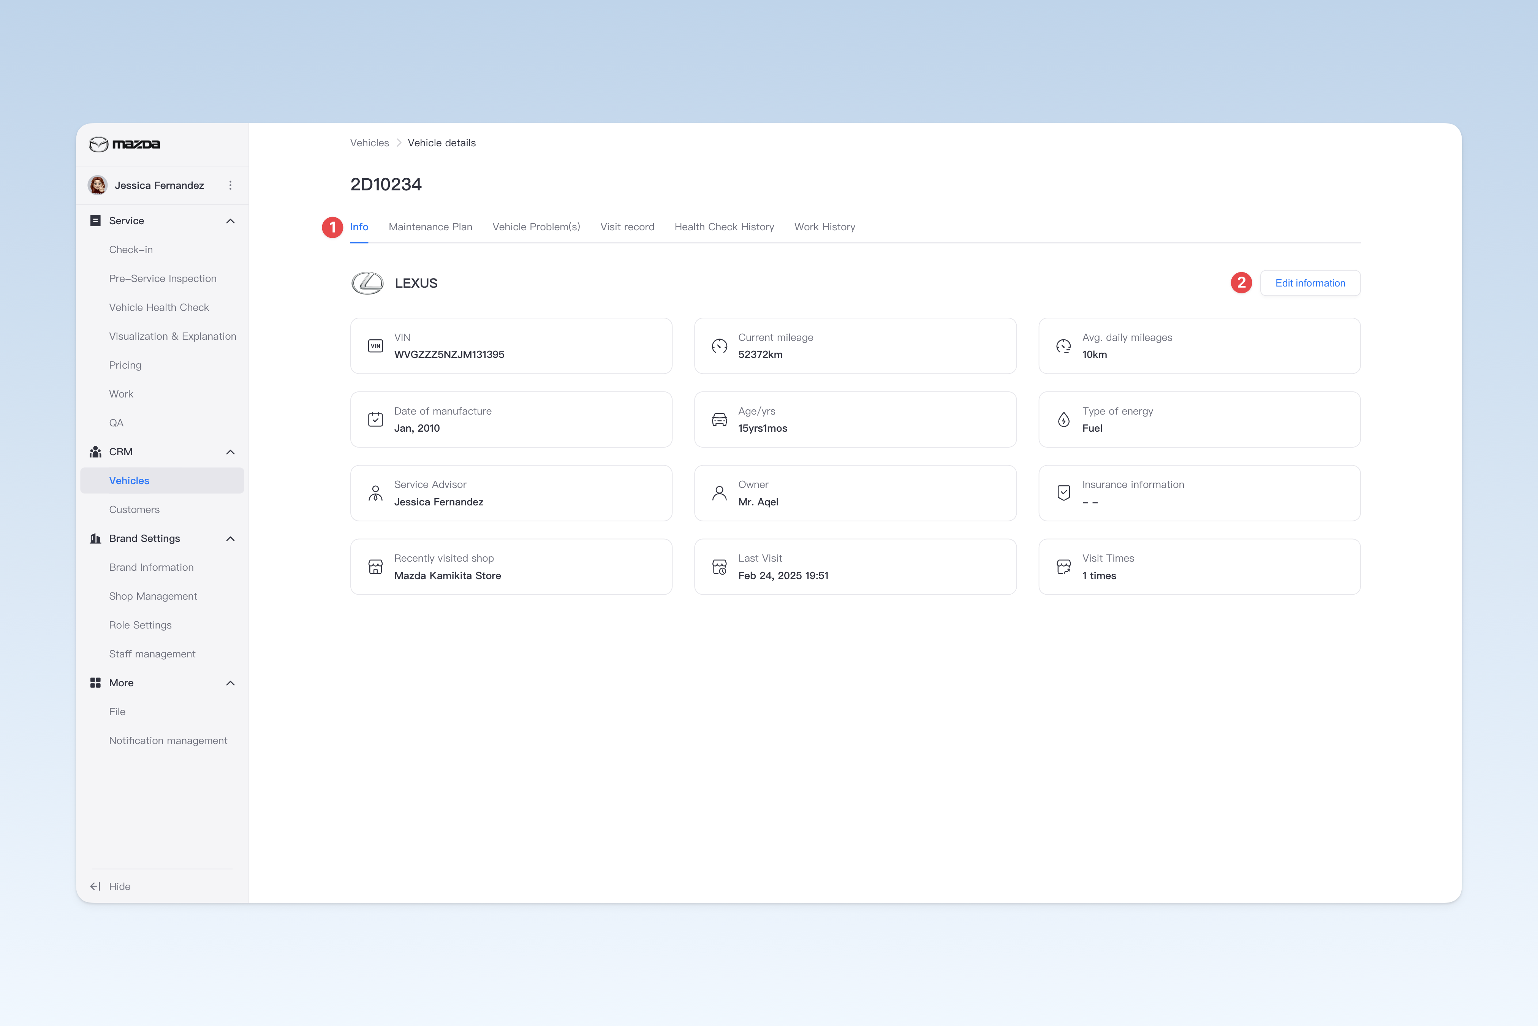Click the Mazda logo in sidebar
The height and width of the screenshot is (1026, 1538).
coord(124,144)
